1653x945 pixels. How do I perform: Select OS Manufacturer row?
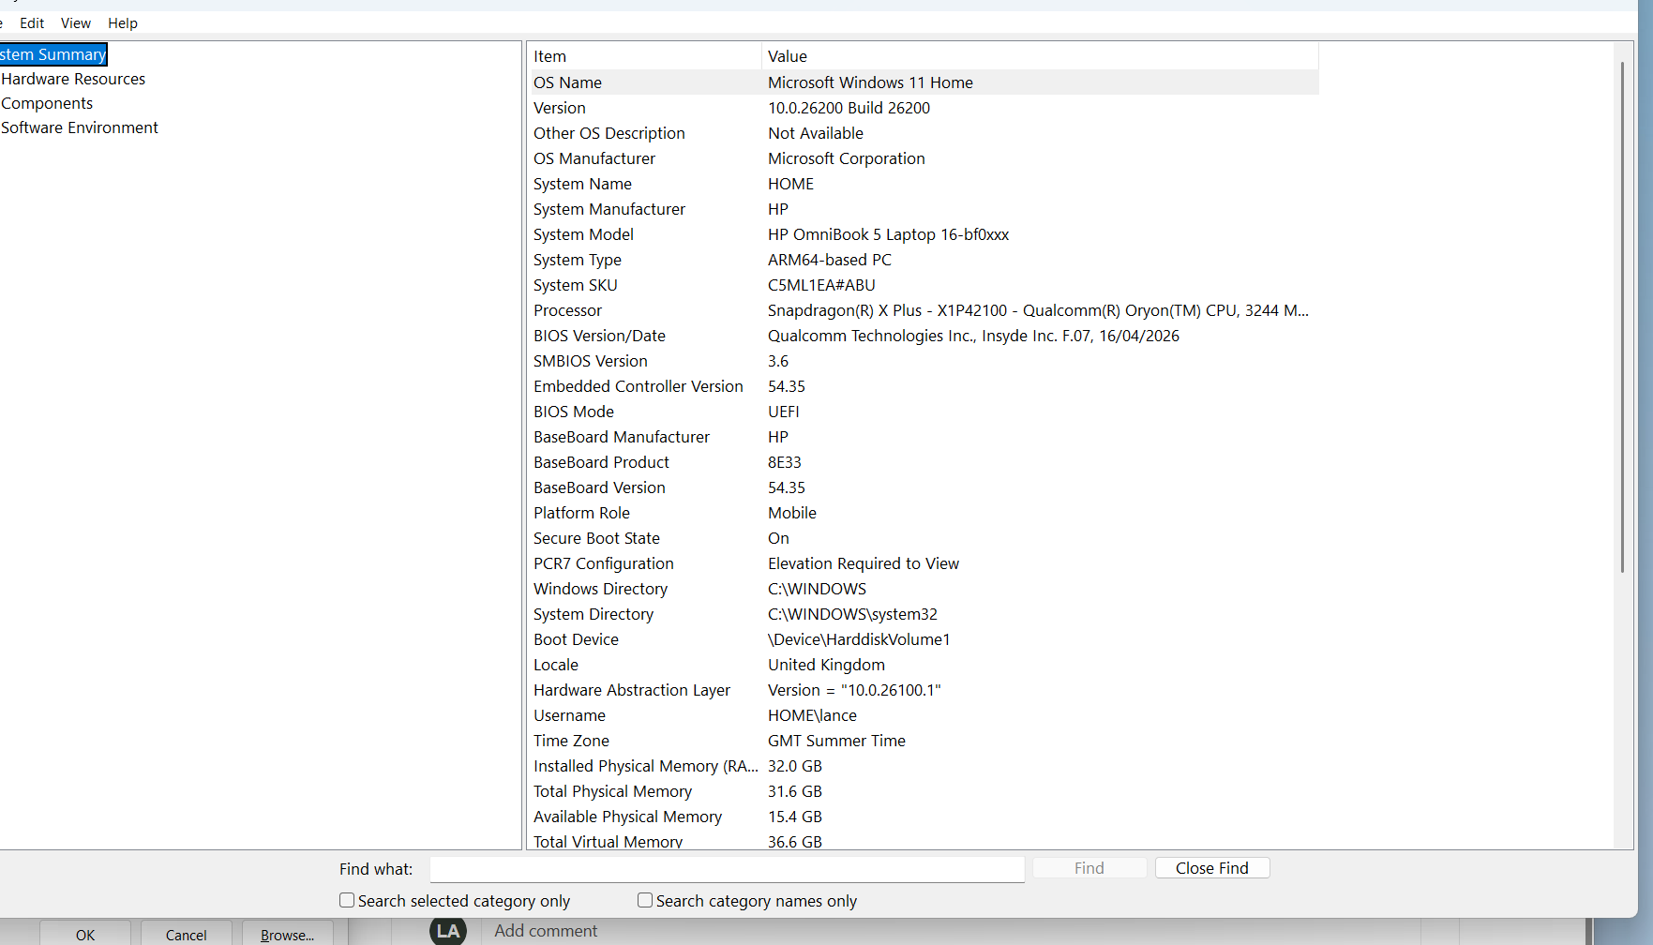pyautogui.click(x=924, y=158)
